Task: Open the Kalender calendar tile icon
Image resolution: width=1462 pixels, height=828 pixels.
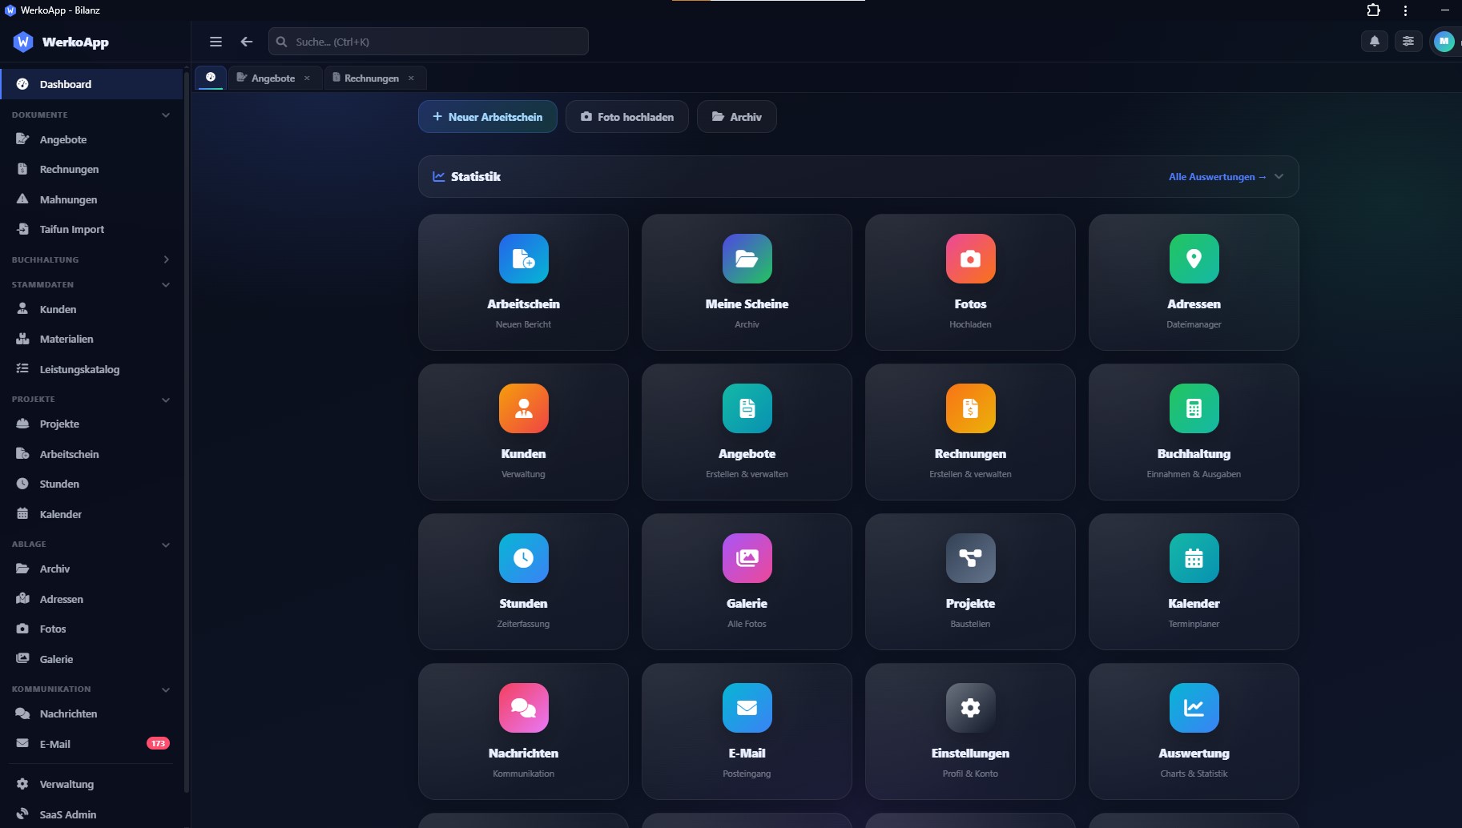Action: [1194, 558]
